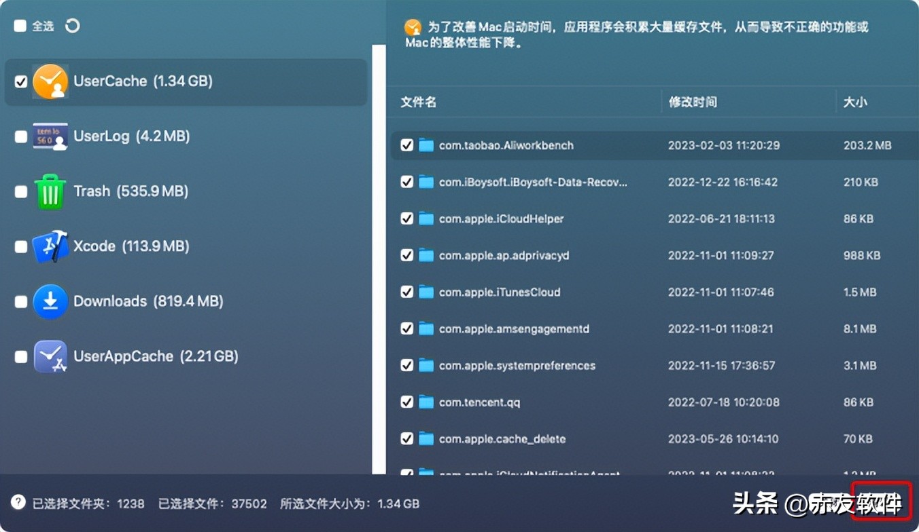Click the warning face icon above description
Viewport: 919px width, 532px height.
pos(413,27)
